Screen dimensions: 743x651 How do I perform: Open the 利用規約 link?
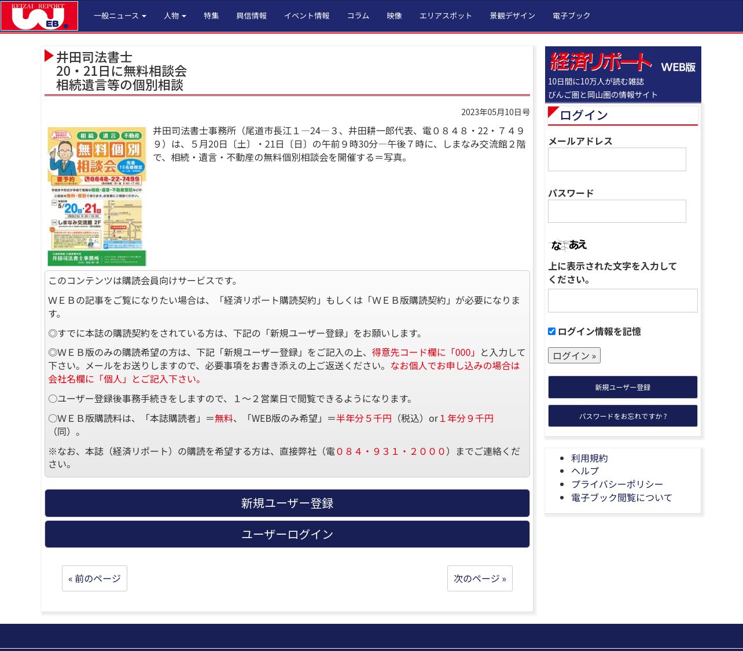click(x=589, y=458)
